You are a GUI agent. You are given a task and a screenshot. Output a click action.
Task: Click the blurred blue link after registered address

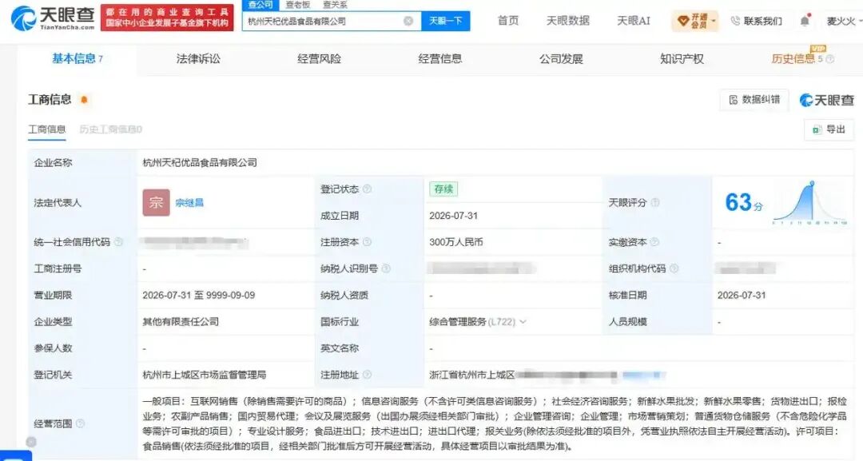coord(644,376)
